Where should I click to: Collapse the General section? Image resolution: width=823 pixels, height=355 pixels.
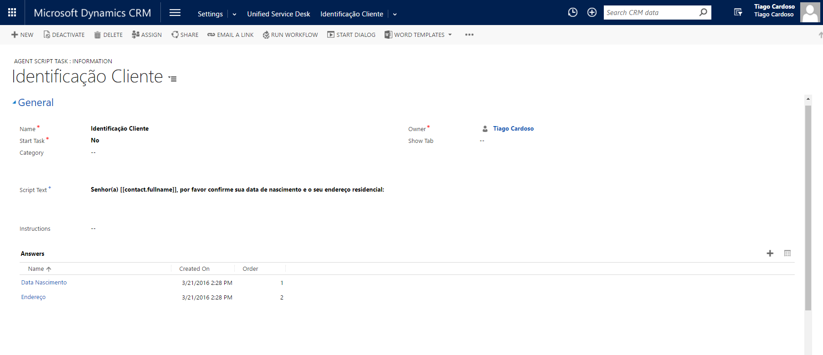tap(15, 103)
